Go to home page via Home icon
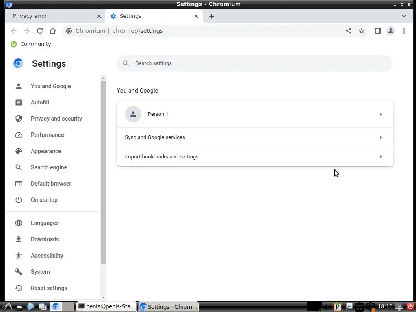Screen dimensions: 416x312 53,31
